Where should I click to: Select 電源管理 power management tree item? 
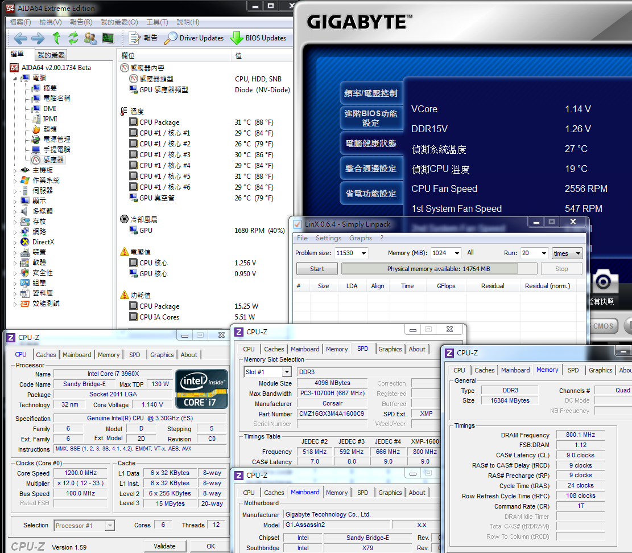point(56,140)
